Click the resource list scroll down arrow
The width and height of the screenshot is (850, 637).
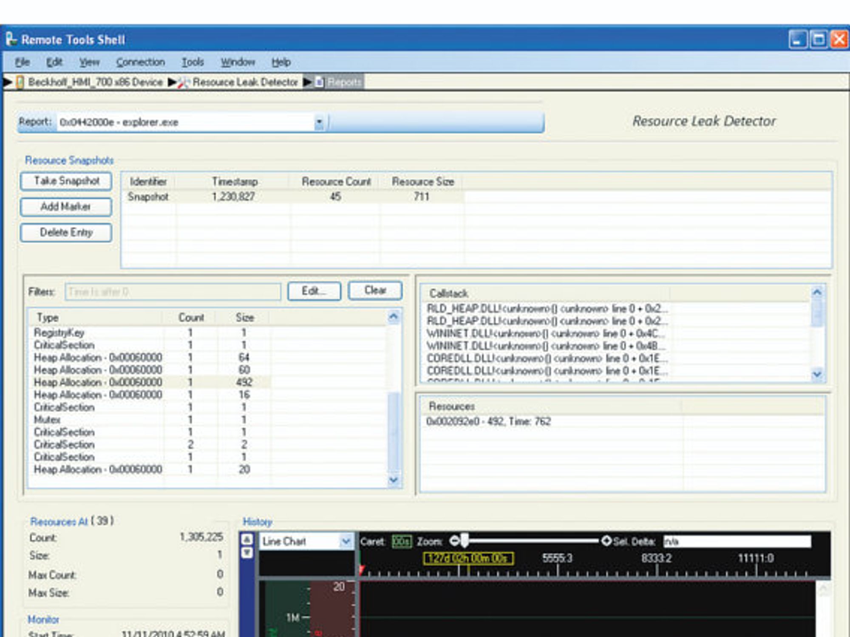(x=394, y=480)
